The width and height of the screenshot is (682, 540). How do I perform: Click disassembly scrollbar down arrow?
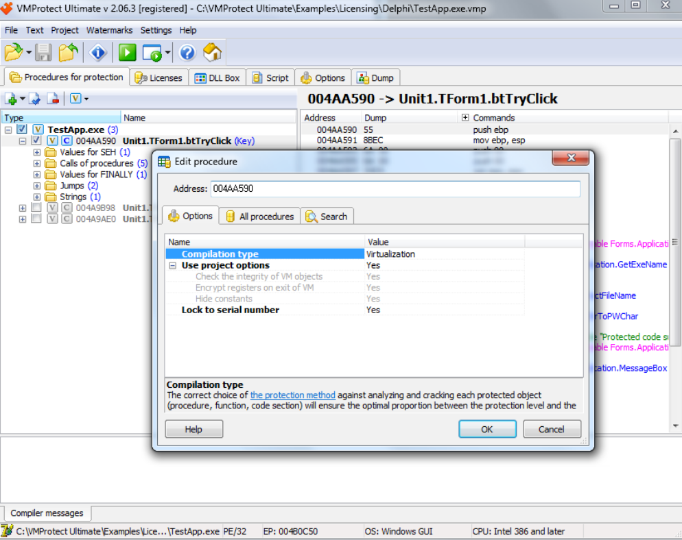pyautogui.click(x=675, y=426)
